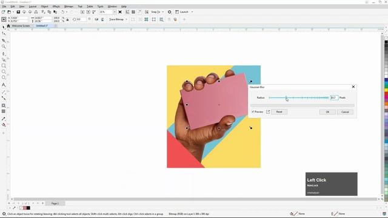Select the Pick tool

point(4,27)
